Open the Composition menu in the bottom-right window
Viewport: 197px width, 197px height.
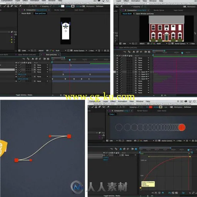95,101
